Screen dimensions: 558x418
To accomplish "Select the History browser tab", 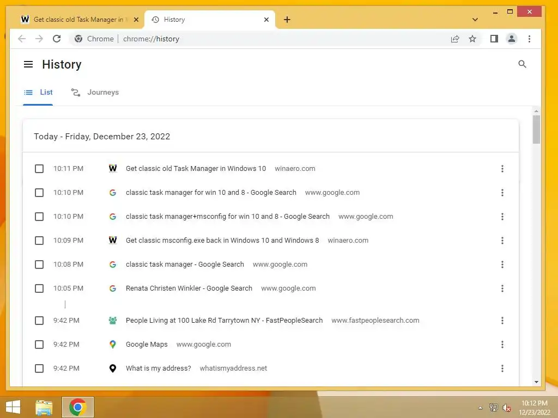I will [210, 20].
